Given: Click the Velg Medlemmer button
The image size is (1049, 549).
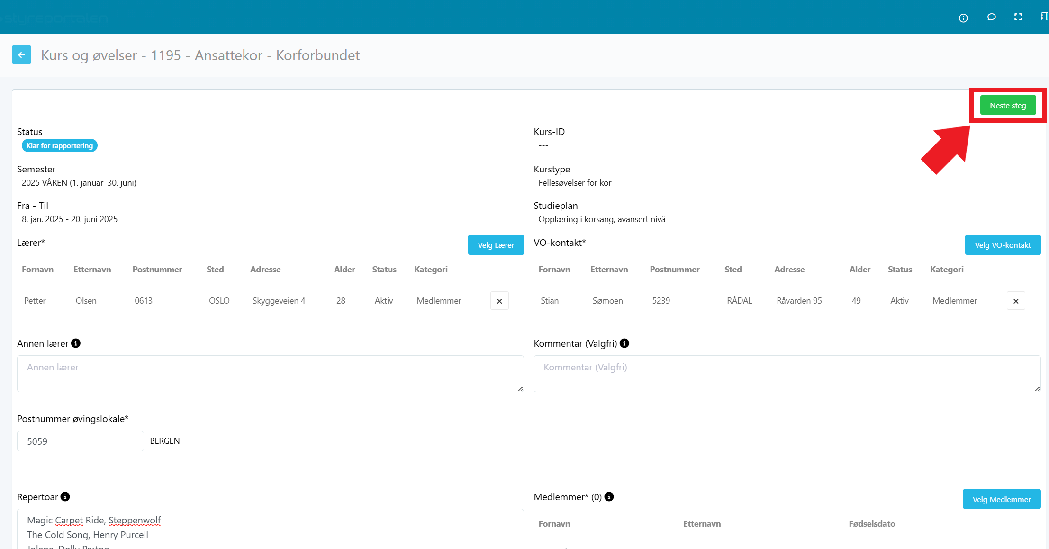Looking at the screenshot, I should coord(1001,499).
